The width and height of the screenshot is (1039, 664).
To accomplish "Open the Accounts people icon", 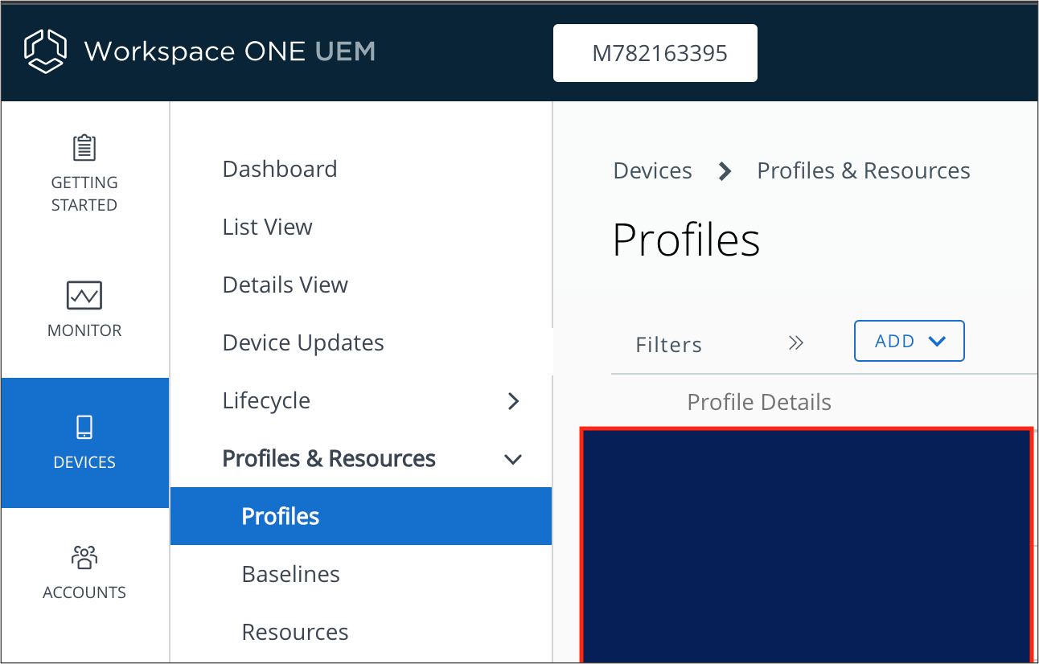I will pos(84,556).
